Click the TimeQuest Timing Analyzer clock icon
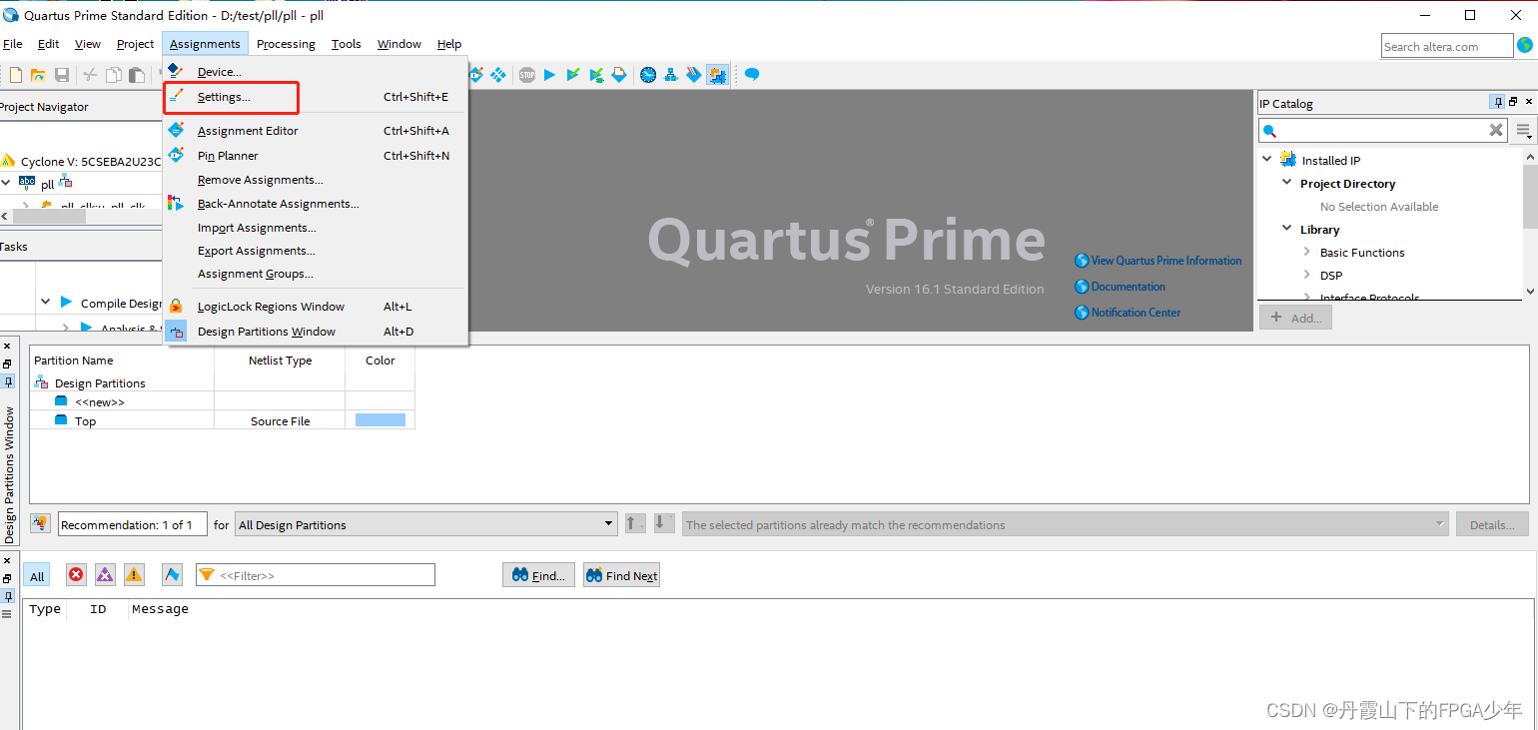Image resolution: width=1538 pixels, height=730 pixels. [648, 75]
